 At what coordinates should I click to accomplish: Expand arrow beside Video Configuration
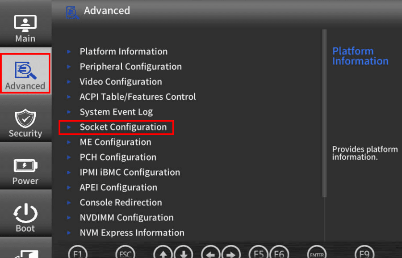pyautogui.click(x=69, y=82)
